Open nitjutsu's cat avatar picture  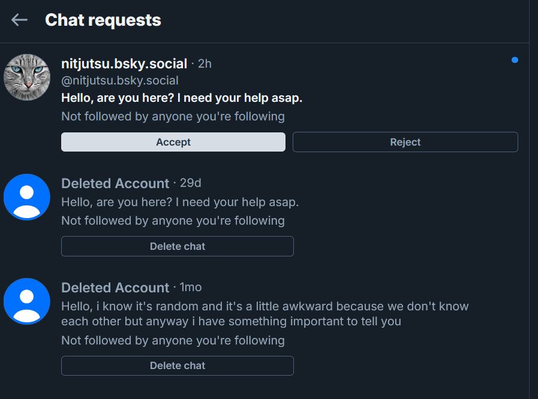[x=26, y=77]
